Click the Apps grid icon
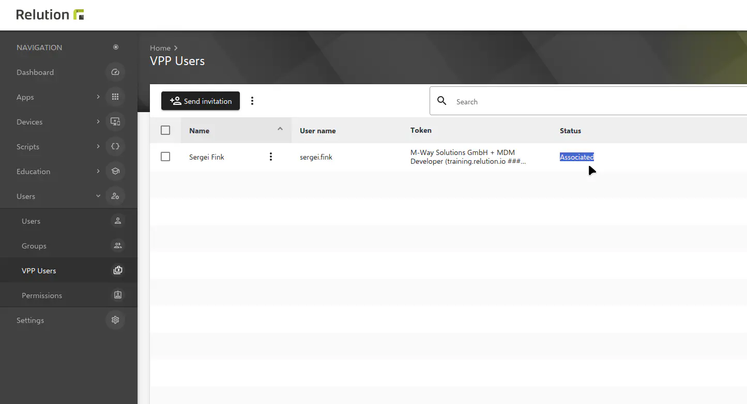747x404 pixels. coord(115,97)
